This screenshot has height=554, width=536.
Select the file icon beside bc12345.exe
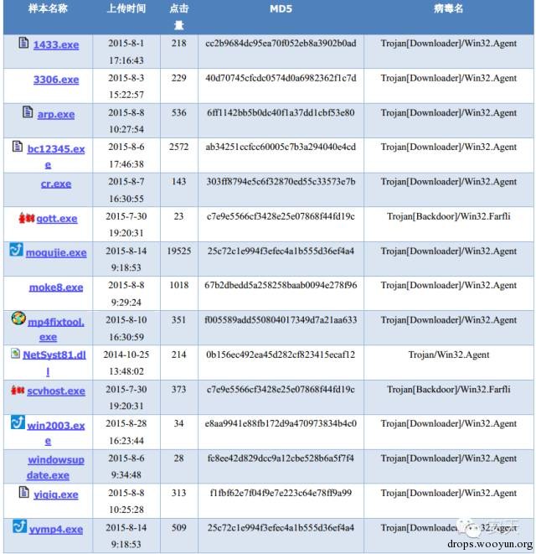tap(18, 147)
